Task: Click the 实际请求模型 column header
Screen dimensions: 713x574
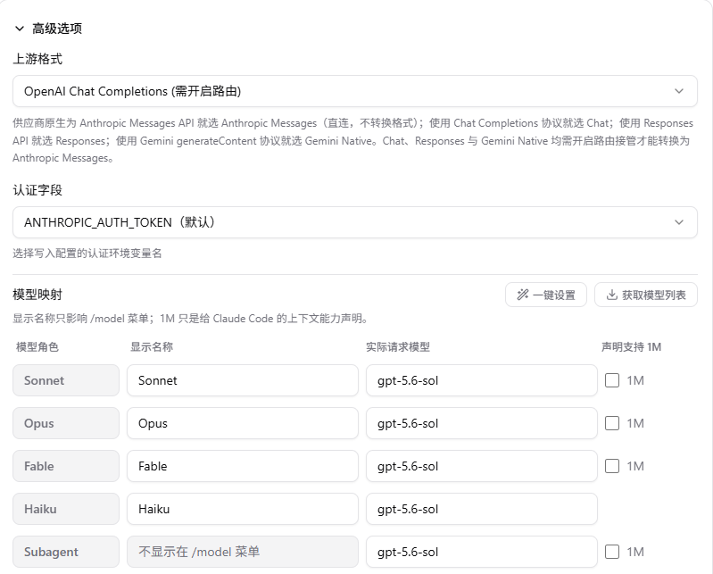Action: click(x=398, y=347)
